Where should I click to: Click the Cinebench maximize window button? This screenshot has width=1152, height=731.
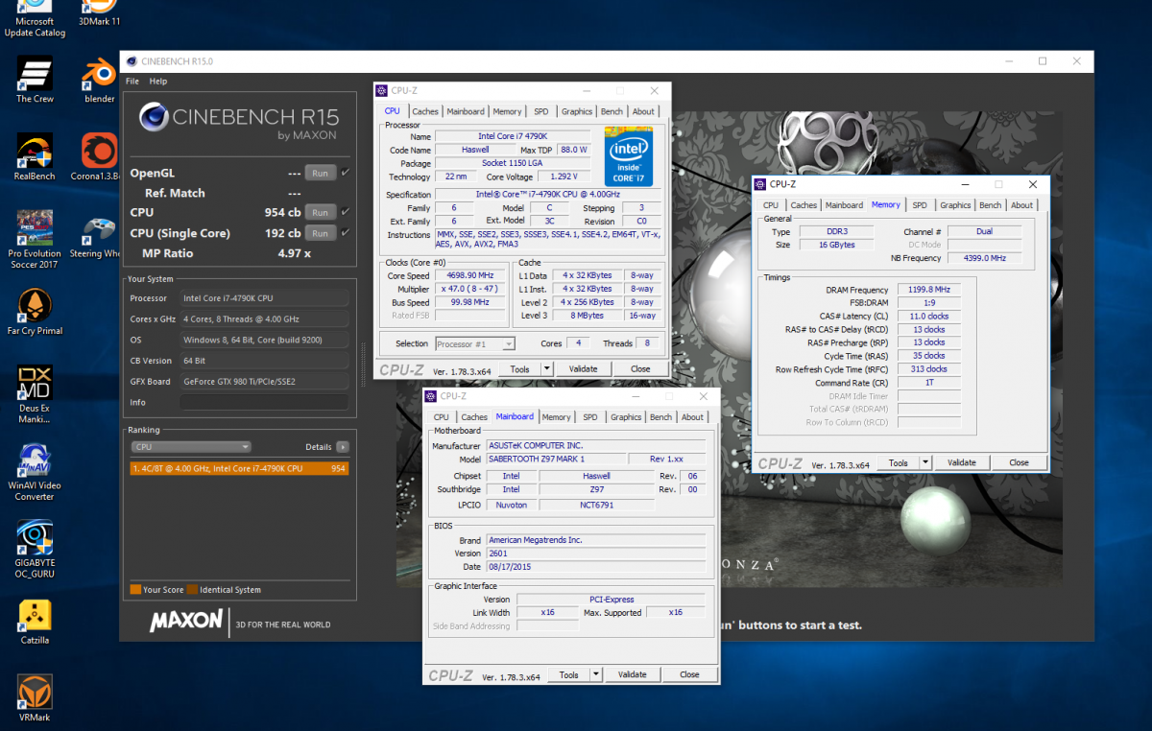tap(1043, 61)
